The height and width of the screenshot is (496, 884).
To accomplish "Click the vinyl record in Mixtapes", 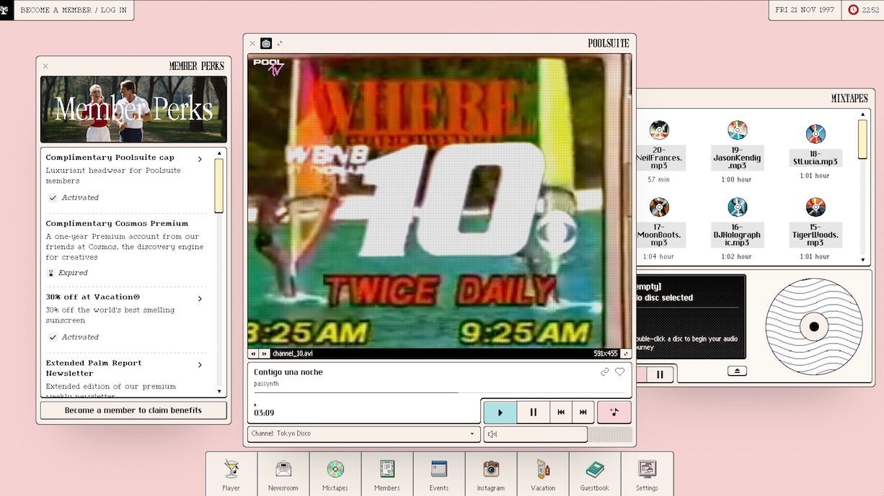I will click(814, 327).
